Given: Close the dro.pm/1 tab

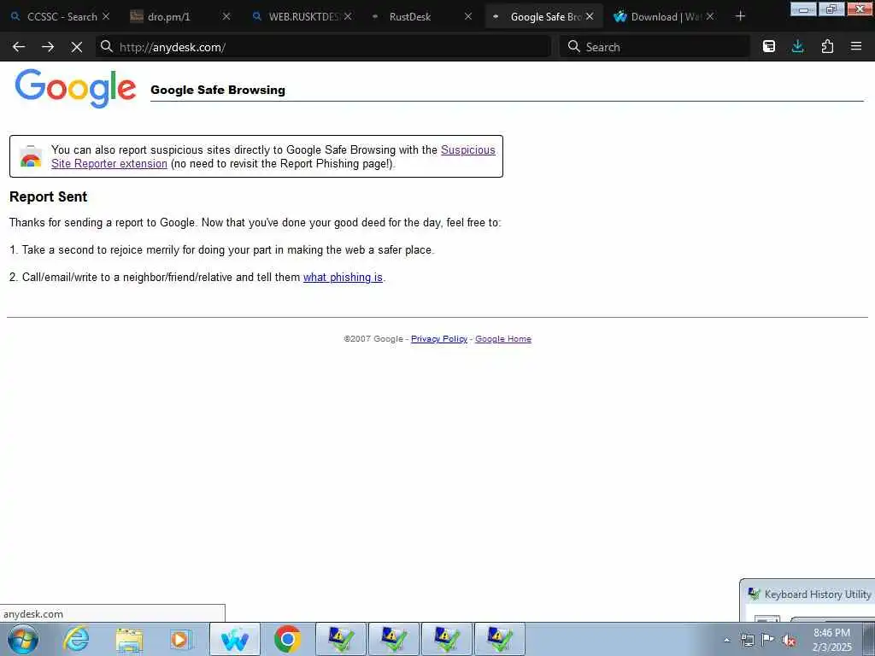Looking at the screenshot, I should [226, 17].
